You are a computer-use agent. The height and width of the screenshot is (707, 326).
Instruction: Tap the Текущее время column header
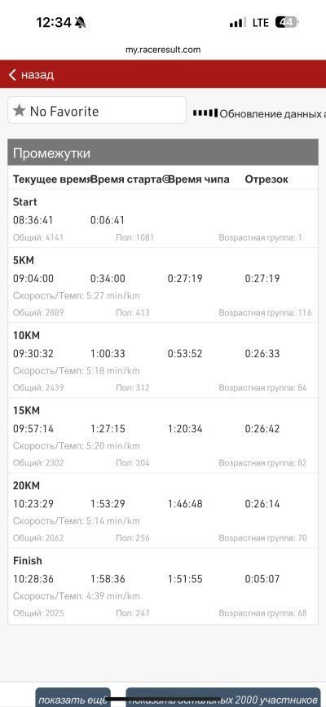(x=51, y=179)
